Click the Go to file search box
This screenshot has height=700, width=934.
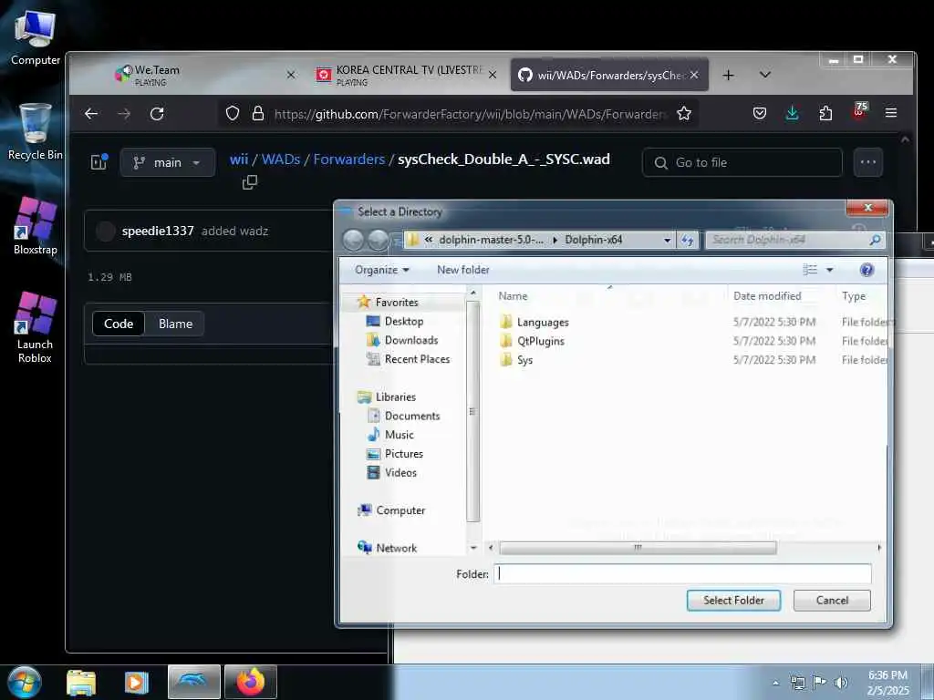(742, 162)
